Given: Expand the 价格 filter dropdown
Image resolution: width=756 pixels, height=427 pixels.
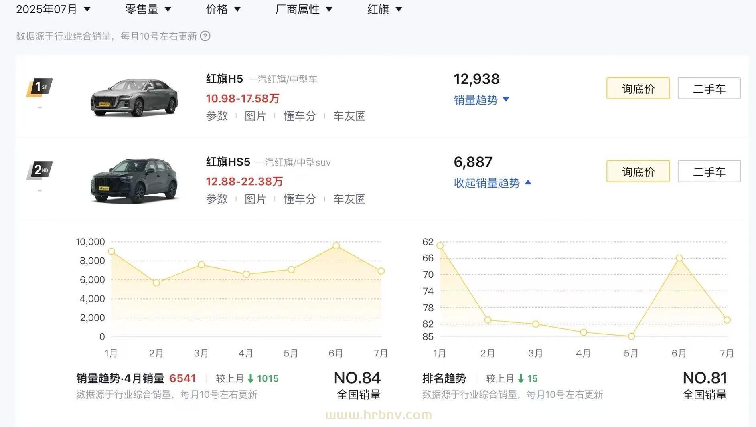Looking at the screenshot, I should tap(223, 9).
